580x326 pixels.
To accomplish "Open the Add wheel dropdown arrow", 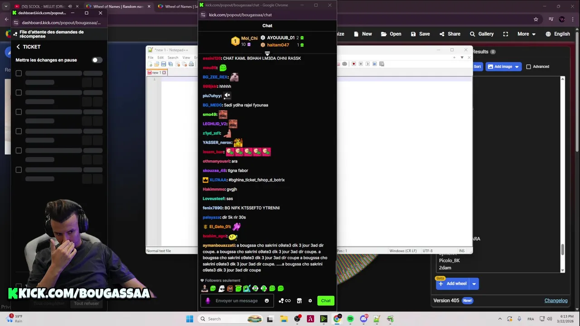I will click(474, 284).
